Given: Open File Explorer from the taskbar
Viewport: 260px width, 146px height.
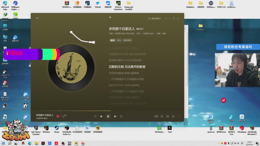Looking at the screenshot, I should 36,143.
